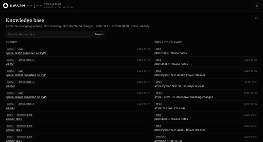
Task: Click stripe tag above 'stripe 15.7.0a2'
Action: 159,104
